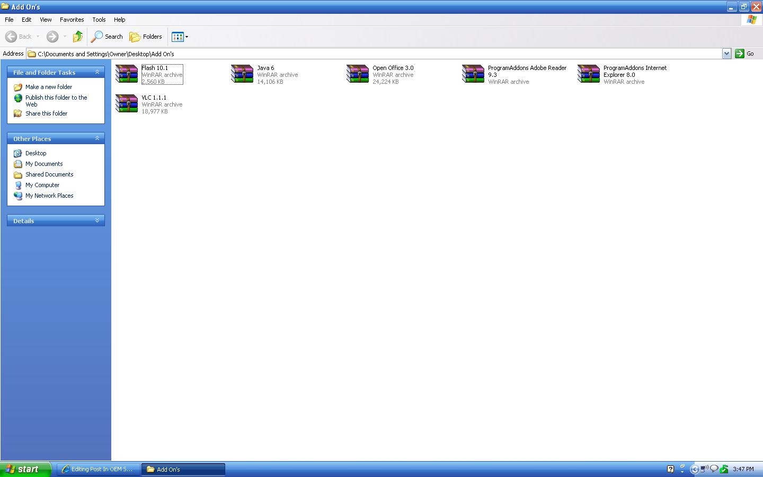Image resolution: width=763 pixels, height=477 pixels.
Task: Click the wireless network tray icon
Action: pos(704,469)
